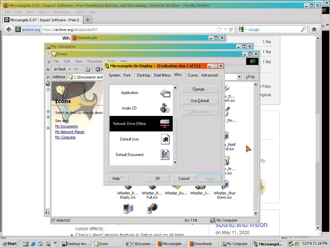Click the Show Desktop quick launch icon
This screenshot has height=248, width=330.
tap(26, 244)
